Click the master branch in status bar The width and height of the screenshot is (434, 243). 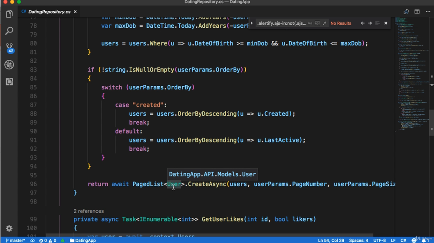click(x=15, y=240)
